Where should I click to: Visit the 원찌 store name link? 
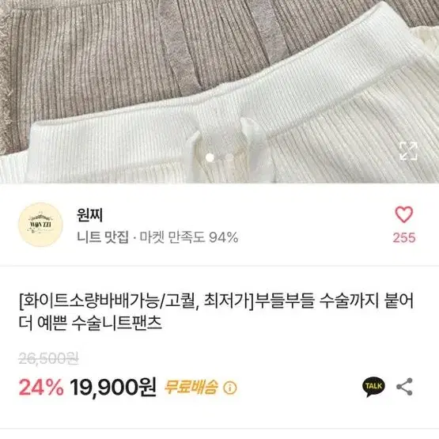89,215
